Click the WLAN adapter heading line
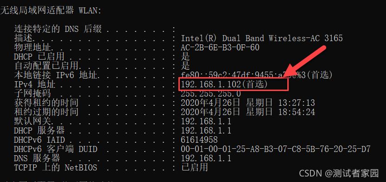 (51, 11)
